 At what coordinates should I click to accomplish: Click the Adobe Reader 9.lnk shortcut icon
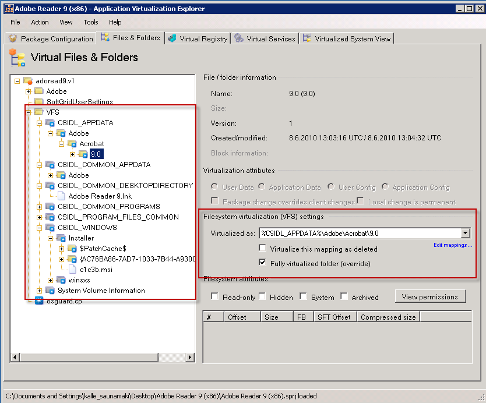coord(62,196)
